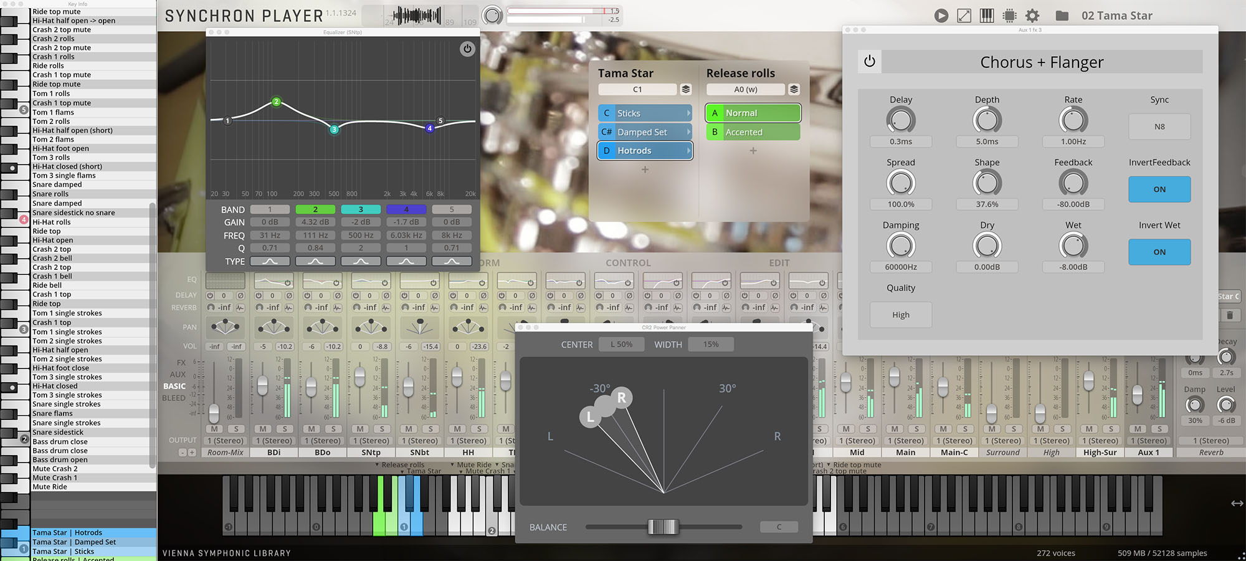The image size is (1246, 561).
Task: Click the trash icon near Reverb strip
Action: pos(1229,315)
